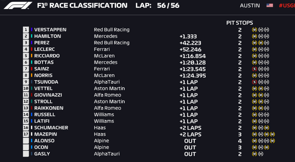This screenshot has height=162, width=295.
Task: Click Verstappen's first medium tyre icon
Action: (254, 30)
